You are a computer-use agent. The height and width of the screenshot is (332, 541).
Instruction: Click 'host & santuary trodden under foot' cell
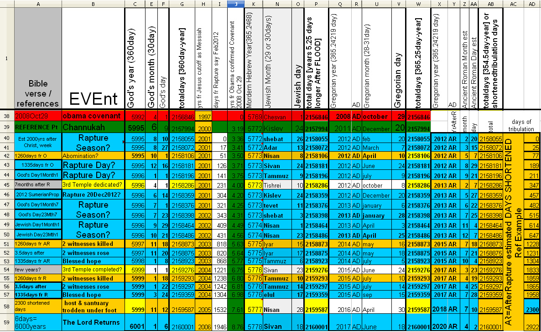coord(93,306)
